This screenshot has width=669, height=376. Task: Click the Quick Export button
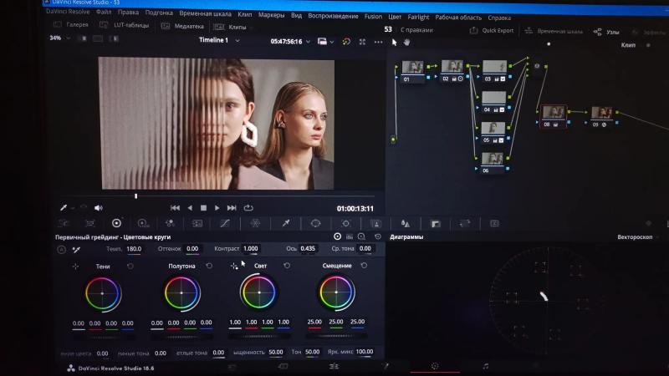[x=492, y=30]
